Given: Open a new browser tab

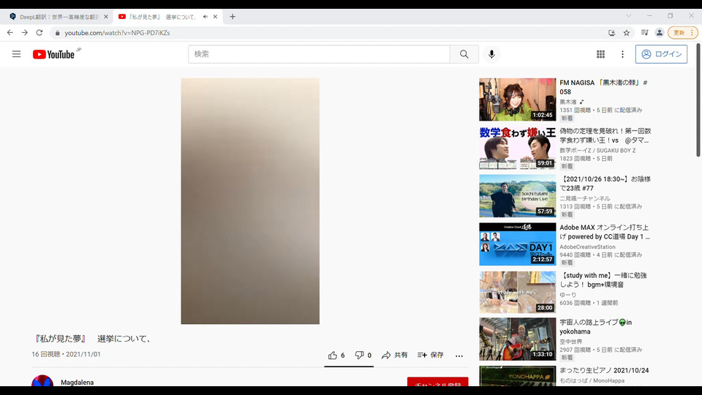Looking at the screenshot, I should click(x=233, y=17).
